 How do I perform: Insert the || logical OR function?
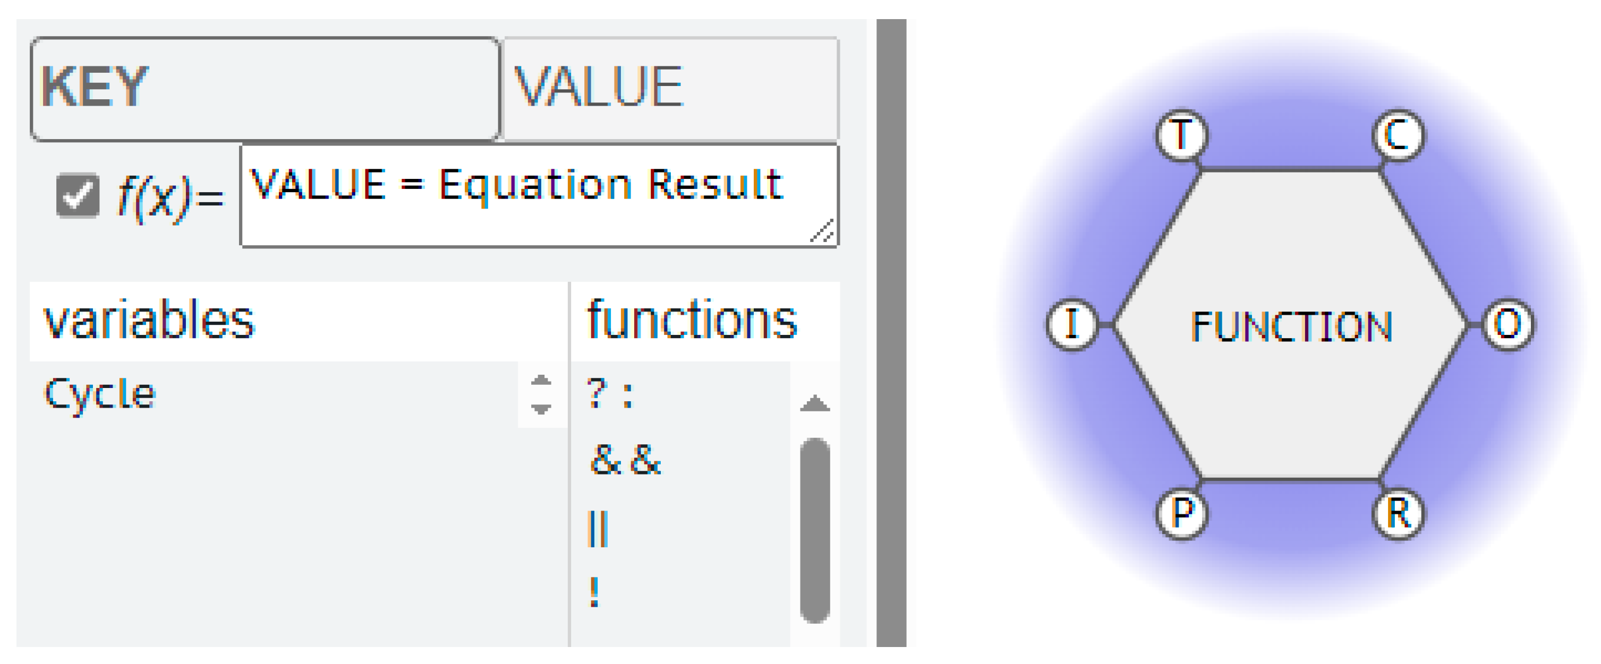click(598, 529)
